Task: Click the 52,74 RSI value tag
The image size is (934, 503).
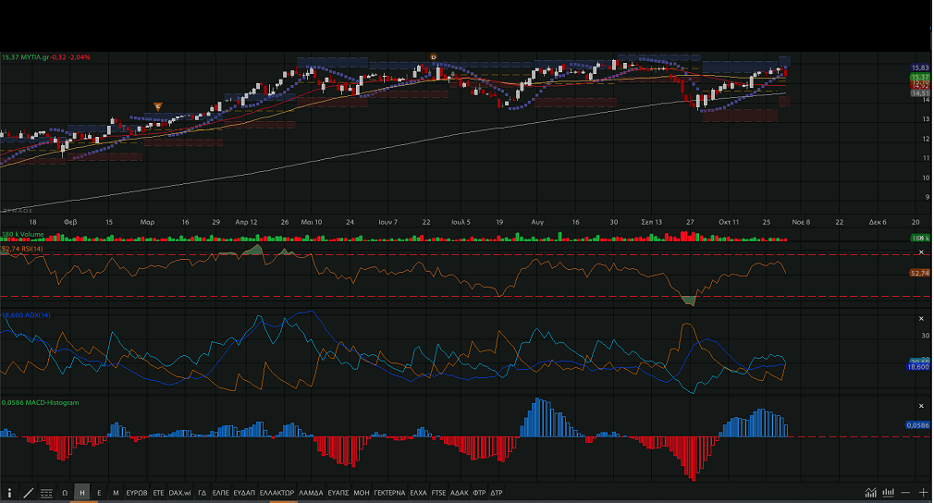Action: 920,273
